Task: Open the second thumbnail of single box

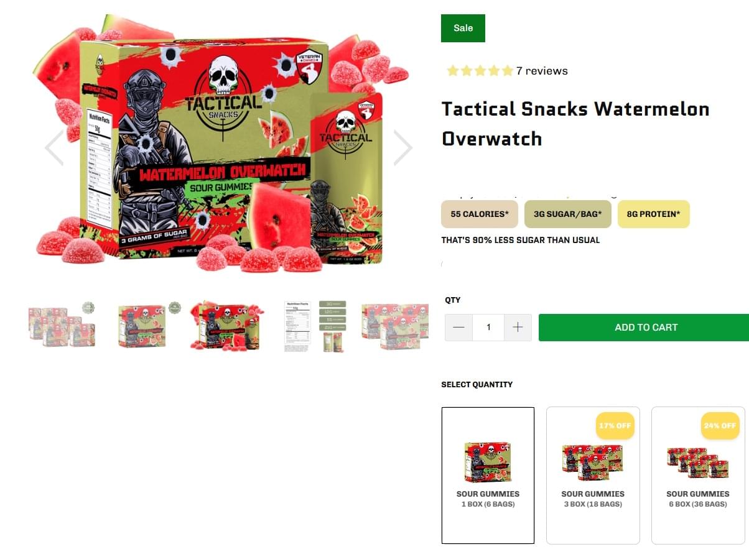Action: pos(149,326)
